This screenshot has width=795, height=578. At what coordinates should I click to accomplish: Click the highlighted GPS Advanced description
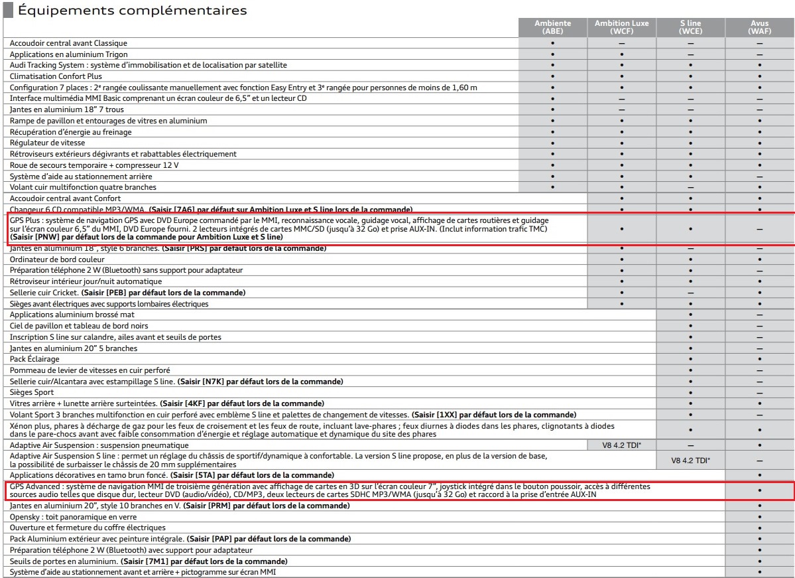pos(332,492)
